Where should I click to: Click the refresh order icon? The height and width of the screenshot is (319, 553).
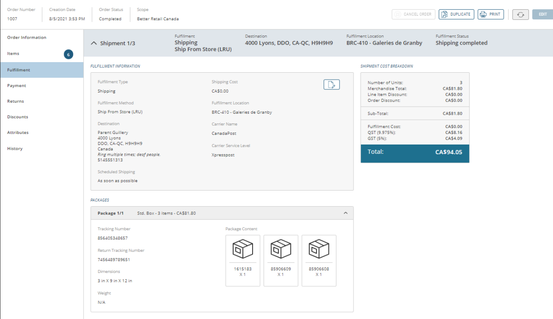pyautogui.click(x=520, y=14)
